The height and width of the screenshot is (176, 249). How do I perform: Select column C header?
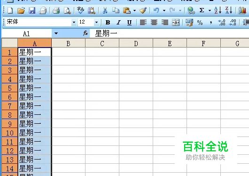coord(102,43)
